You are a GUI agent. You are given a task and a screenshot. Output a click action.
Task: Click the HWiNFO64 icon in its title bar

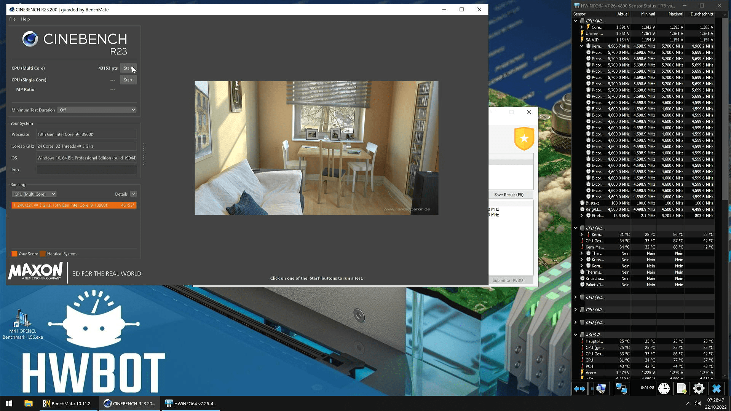577,6
